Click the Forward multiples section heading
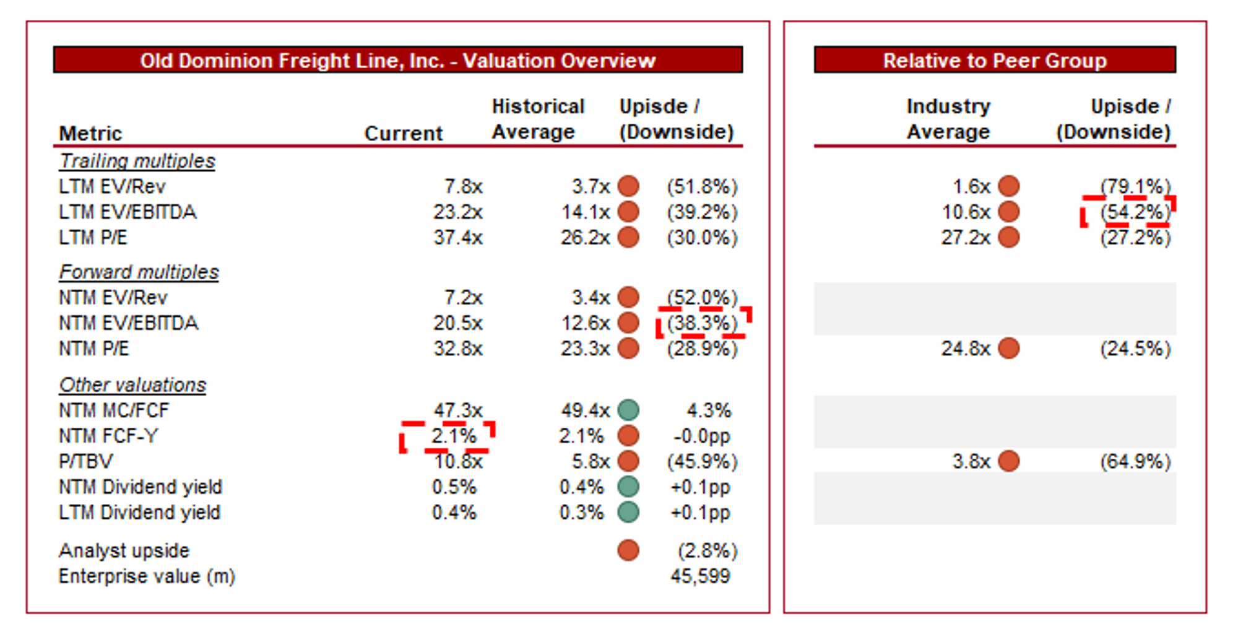The height and width of the screenshot is (637, 1238). [139, 272]
